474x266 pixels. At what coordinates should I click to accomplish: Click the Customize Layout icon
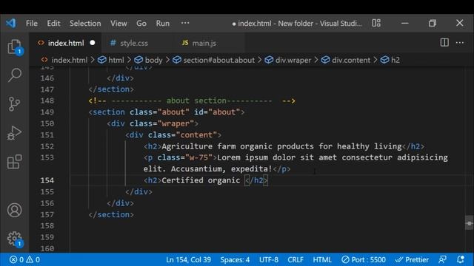point(376,23)
